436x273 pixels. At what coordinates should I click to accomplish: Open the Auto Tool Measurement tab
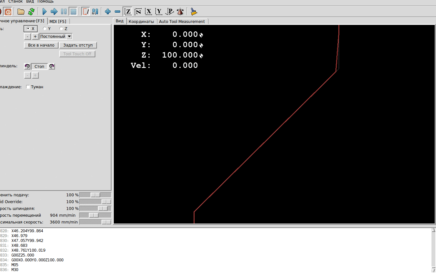click(x=182, y=21)
